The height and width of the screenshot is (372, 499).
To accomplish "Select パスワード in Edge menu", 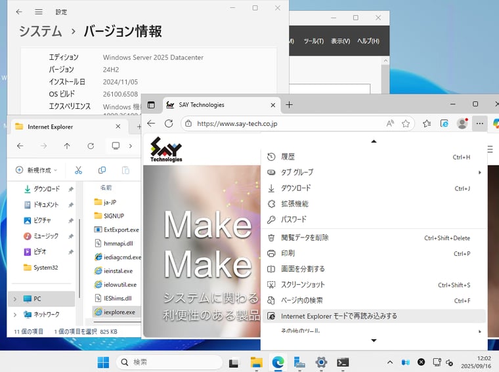I will tap(374, 219).
